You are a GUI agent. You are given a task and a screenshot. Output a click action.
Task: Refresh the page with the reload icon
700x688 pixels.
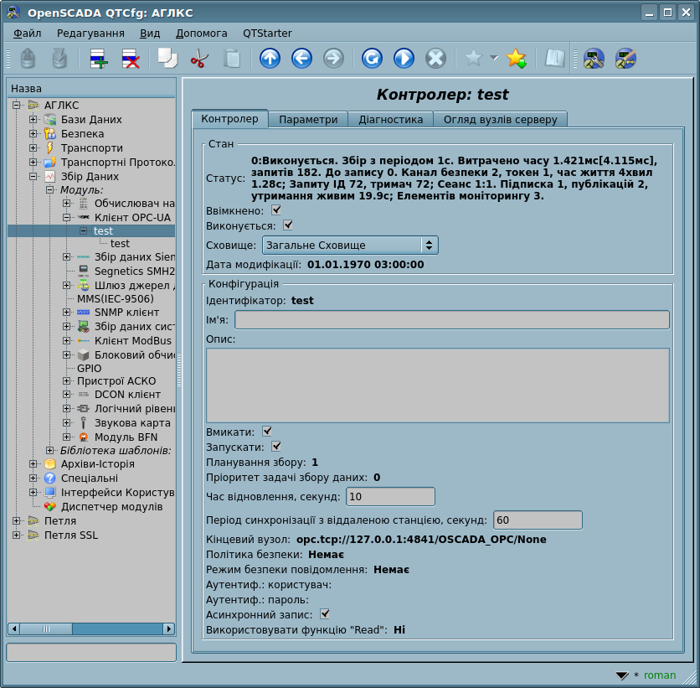point(372,59)
